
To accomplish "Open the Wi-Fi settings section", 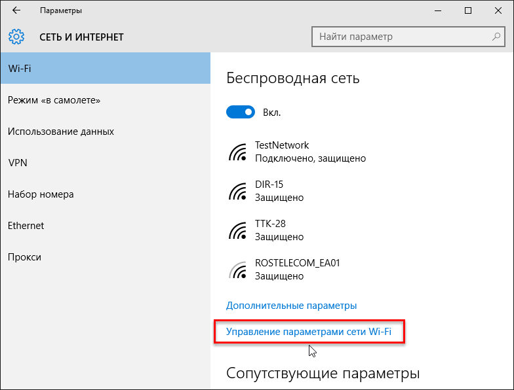I will point(105,69).
